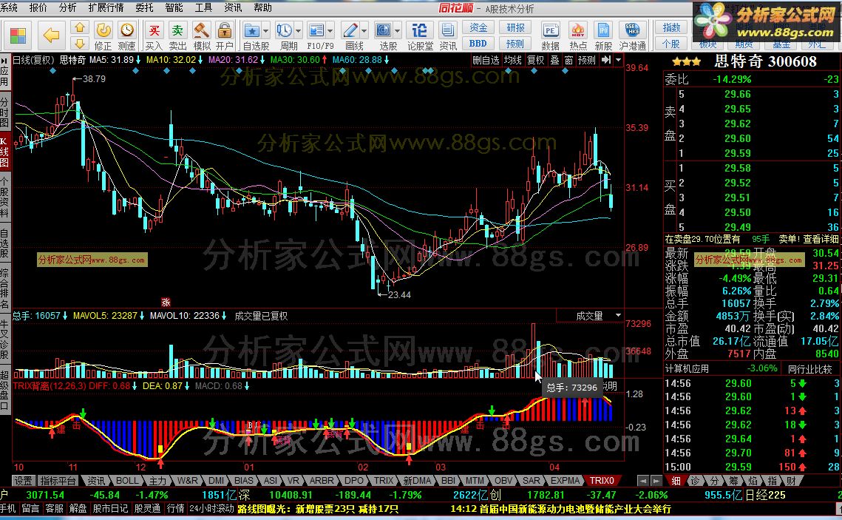Click the 资讯 news document icon
This screenshot has width=842, height=520.
pyautogui.click(x=448, y=36)
